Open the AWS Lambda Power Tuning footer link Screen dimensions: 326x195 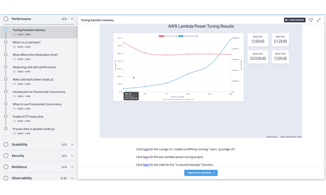click(x=291, y=137)
